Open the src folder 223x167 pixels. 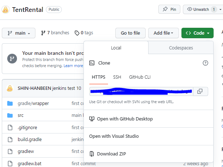(x=21, y=115)
